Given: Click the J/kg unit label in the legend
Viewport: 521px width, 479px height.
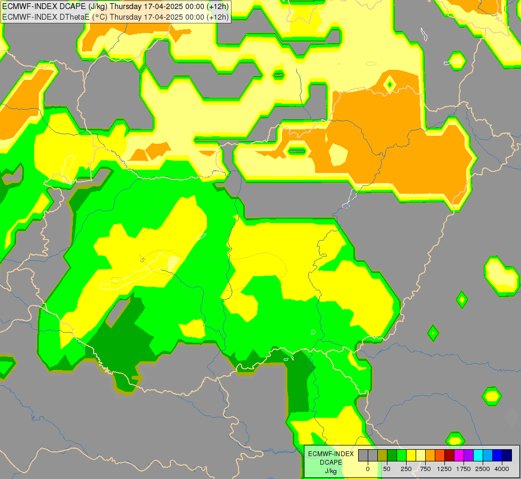Looking at the screenshot, I should [x=330, y=470].
